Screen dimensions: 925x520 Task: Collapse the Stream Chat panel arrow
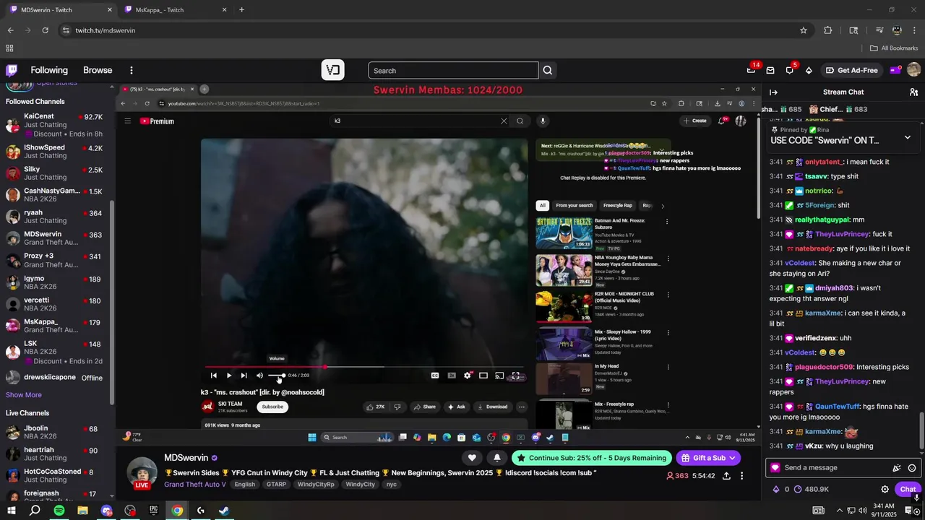(x=773, y=92)
